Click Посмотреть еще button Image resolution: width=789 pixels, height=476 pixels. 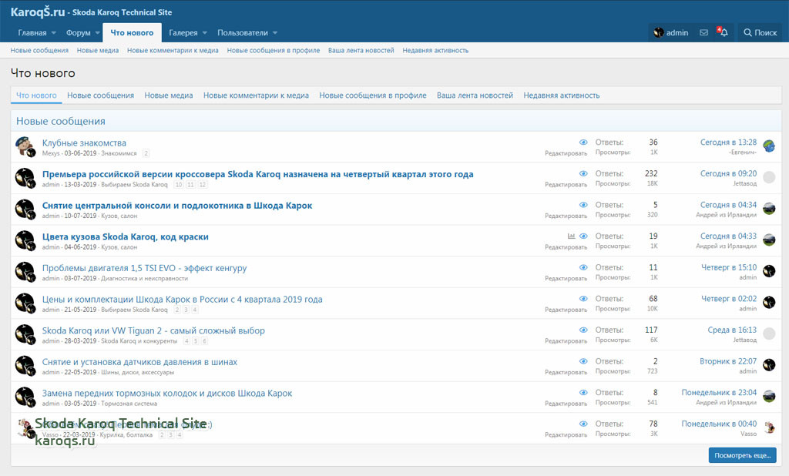pos(742,455)
